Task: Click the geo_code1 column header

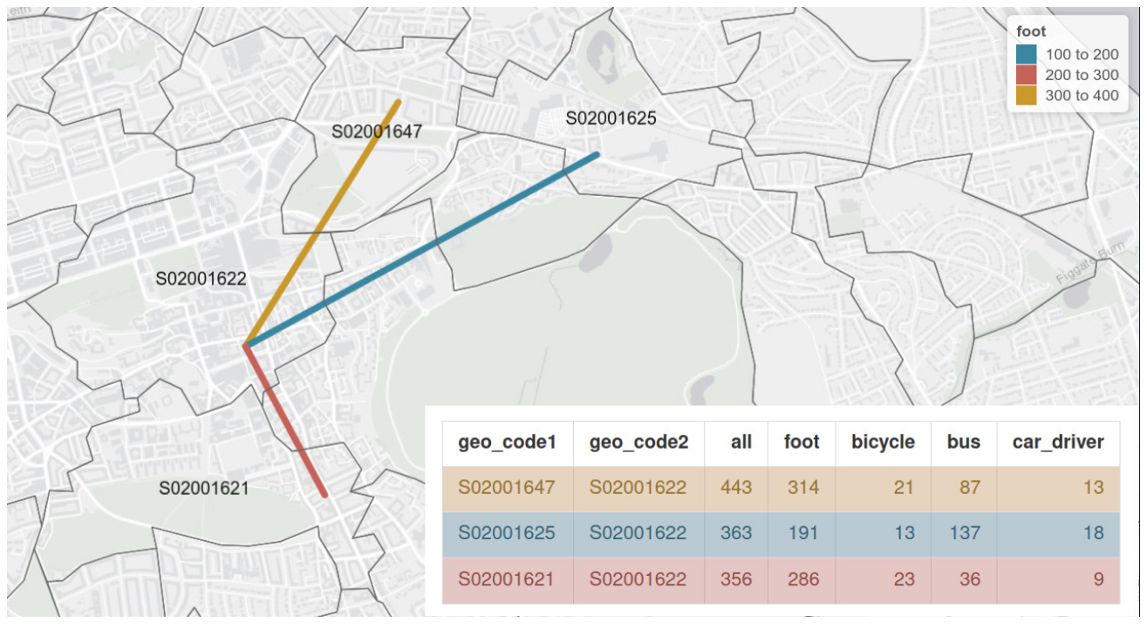Action: tap(507, 442)
